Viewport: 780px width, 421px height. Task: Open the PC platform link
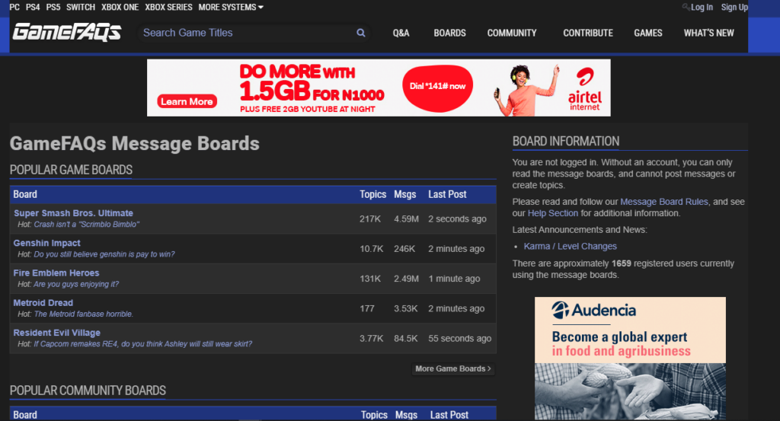click(15, 7)
